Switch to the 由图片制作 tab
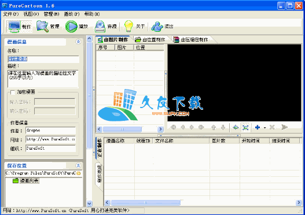The height and width of the screenshot is (215, 305). tap(113, 40)
